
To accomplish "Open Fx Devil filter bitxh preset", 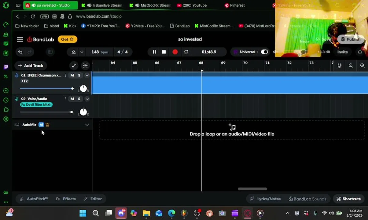I will tap(36, 105).
